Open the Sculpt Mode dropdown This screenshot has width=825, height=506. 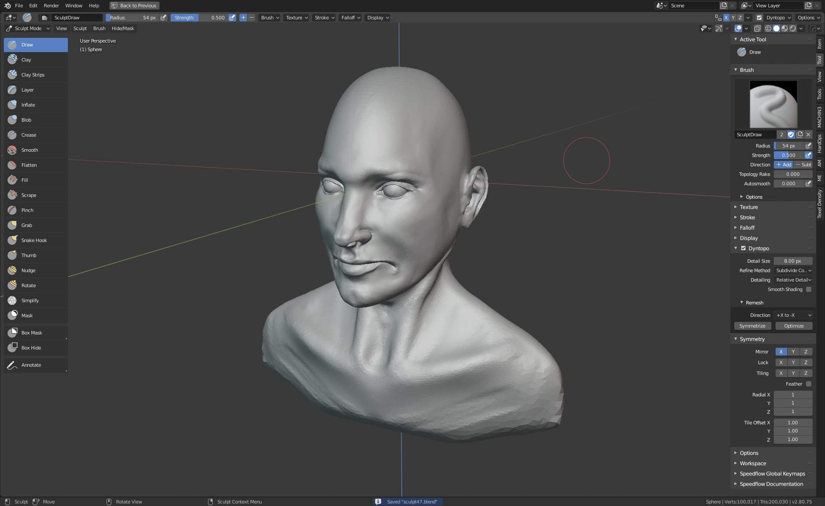[28, 28]
